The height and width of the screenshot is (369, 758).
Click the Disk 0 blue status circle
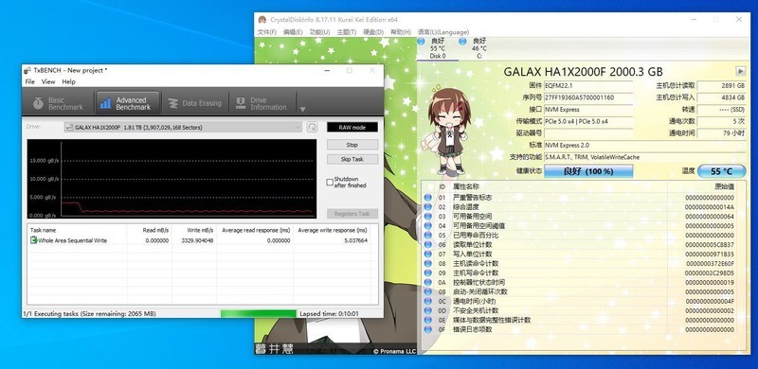421,42
